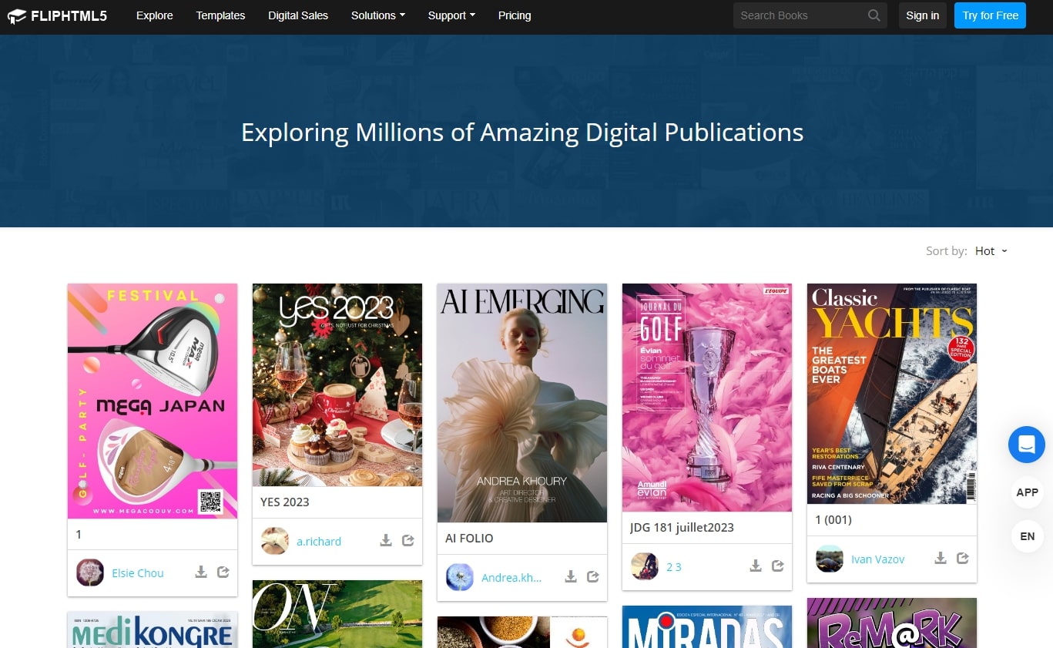
Task: Click the 1 (001) title
Action: [833, 519]
